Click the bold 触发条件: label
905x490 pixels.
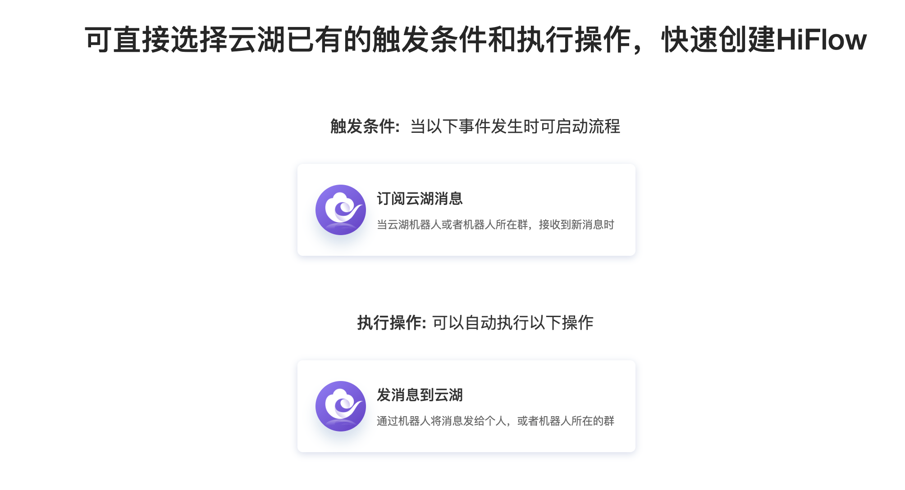365,127
